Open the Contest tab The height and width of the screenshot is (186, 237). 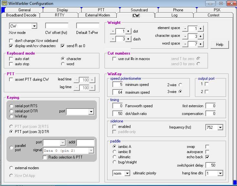[213, 15]
